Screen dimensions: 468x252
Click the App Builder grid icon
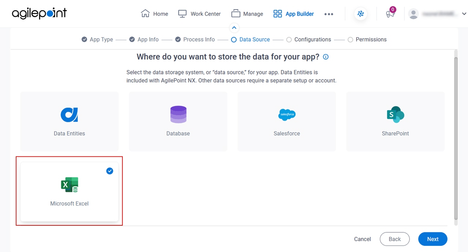click(278, 14)
